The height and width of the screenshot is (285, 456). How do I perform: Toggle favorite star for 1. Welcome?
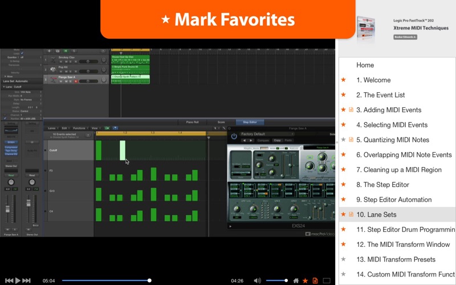tap(344, 80)
